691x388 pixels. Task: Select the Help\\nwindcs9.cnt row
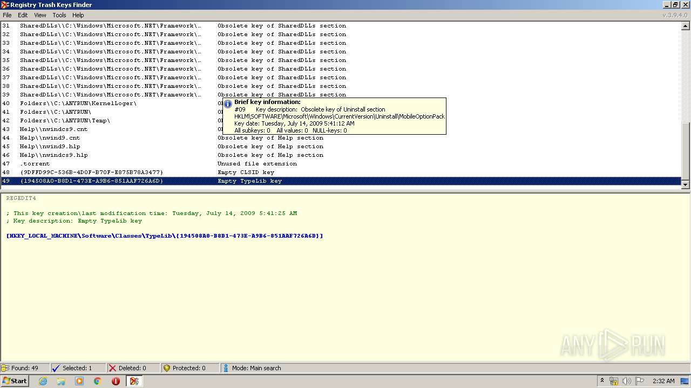coord(341,129)
